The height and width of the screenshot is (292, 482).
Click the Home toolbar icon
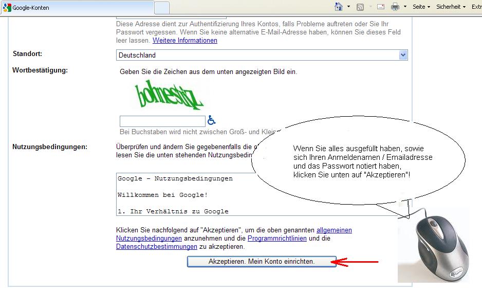[339, 7]
